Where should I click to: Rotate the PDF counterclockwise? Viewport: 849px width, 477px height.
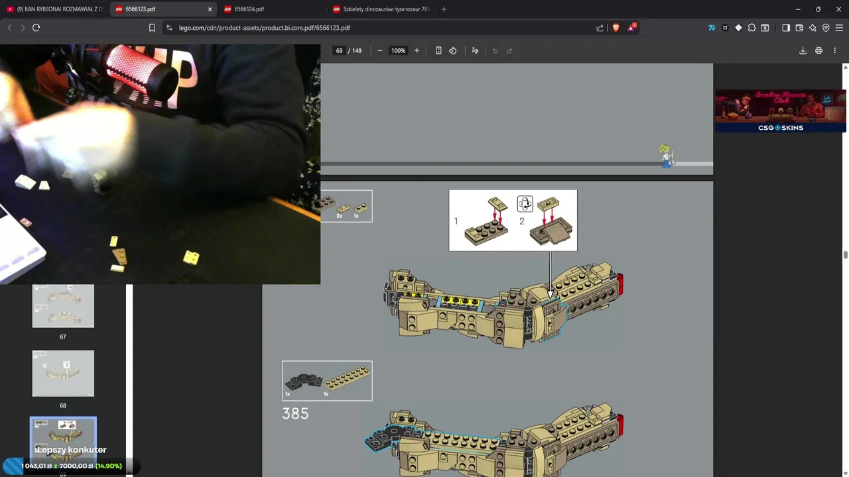coord(453,50)
